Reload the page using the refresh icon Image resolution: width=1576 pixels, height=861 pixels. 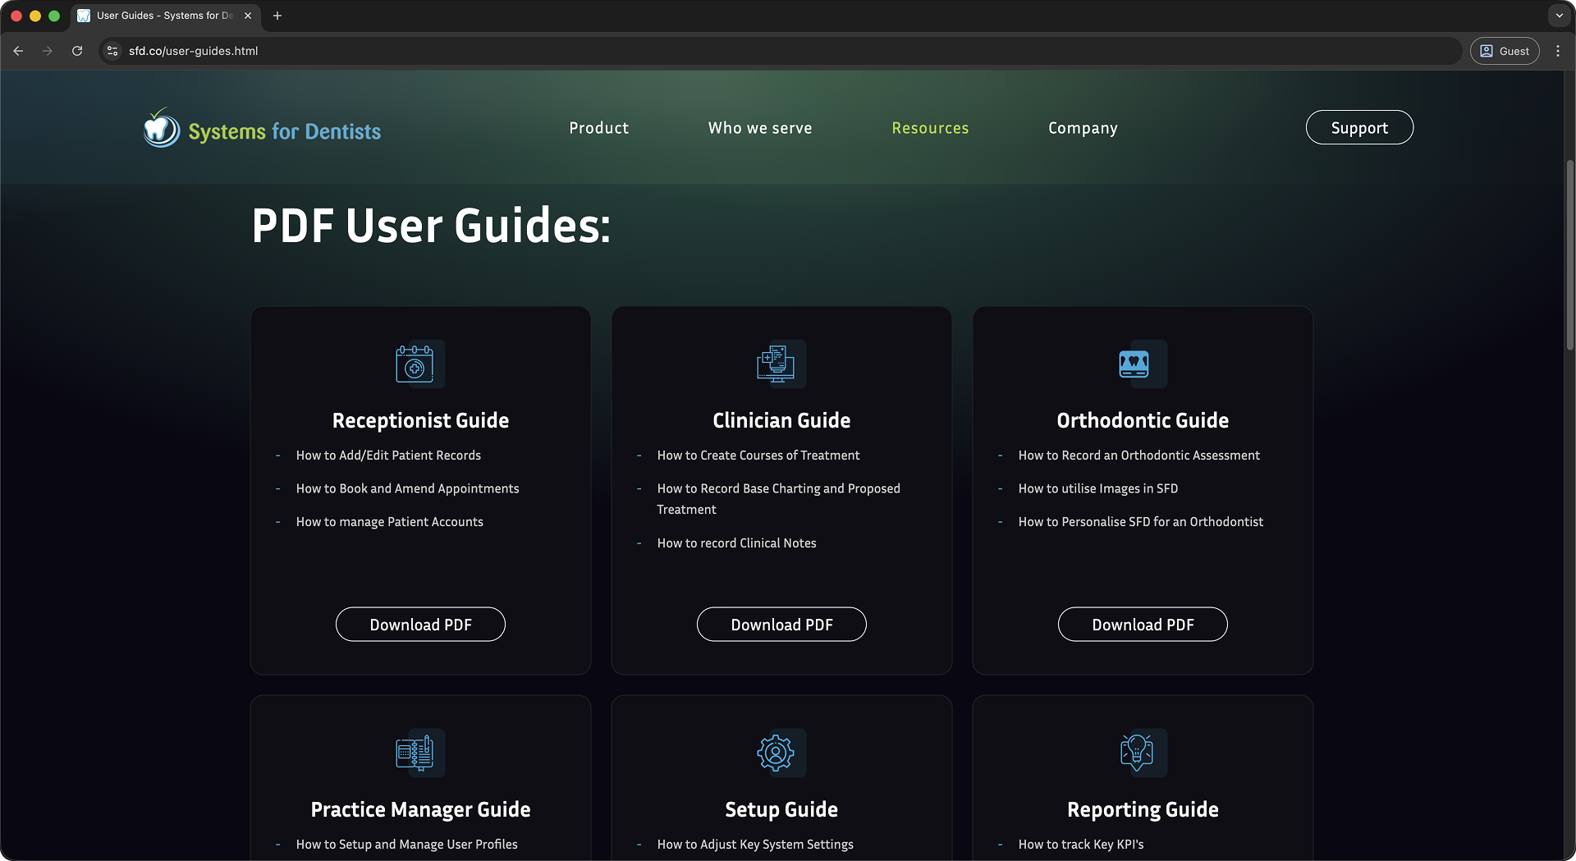(x=76, y=51)
